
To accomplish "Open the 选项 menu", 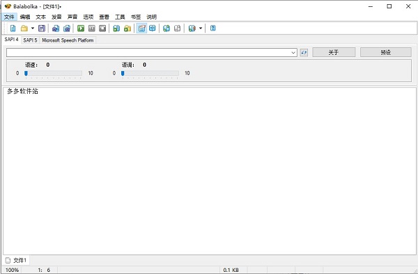I will coord(88,17).
